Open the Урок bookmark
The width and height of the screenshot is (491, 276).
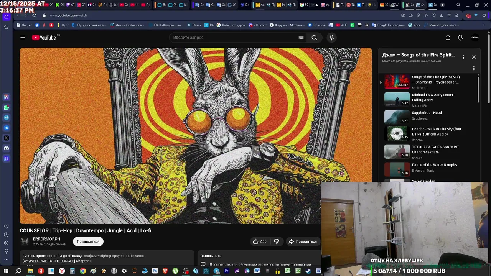tap(414, 25)
